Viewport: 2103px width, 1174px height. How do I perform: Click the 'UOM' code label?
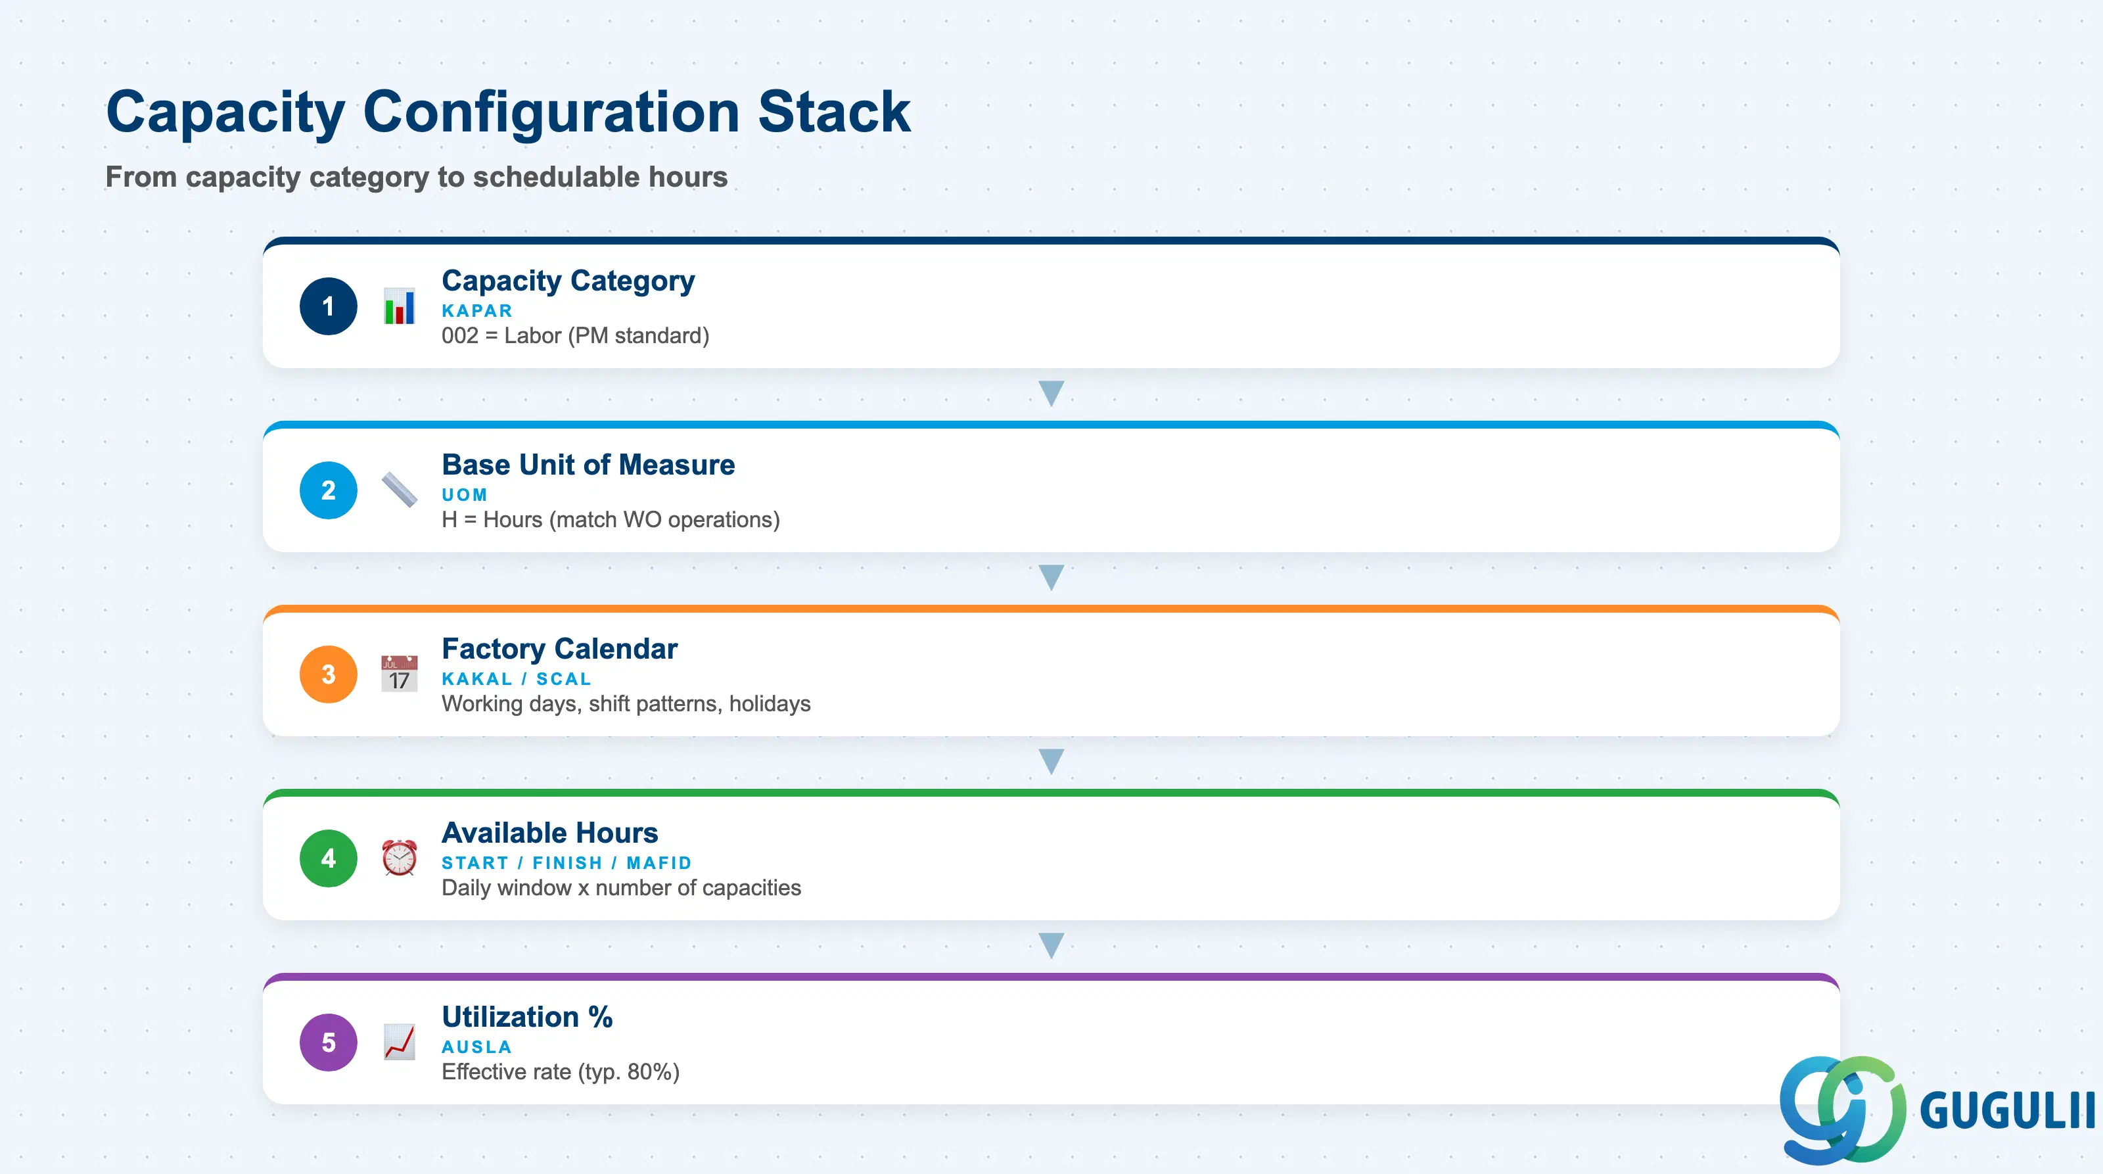pos(465,495)
